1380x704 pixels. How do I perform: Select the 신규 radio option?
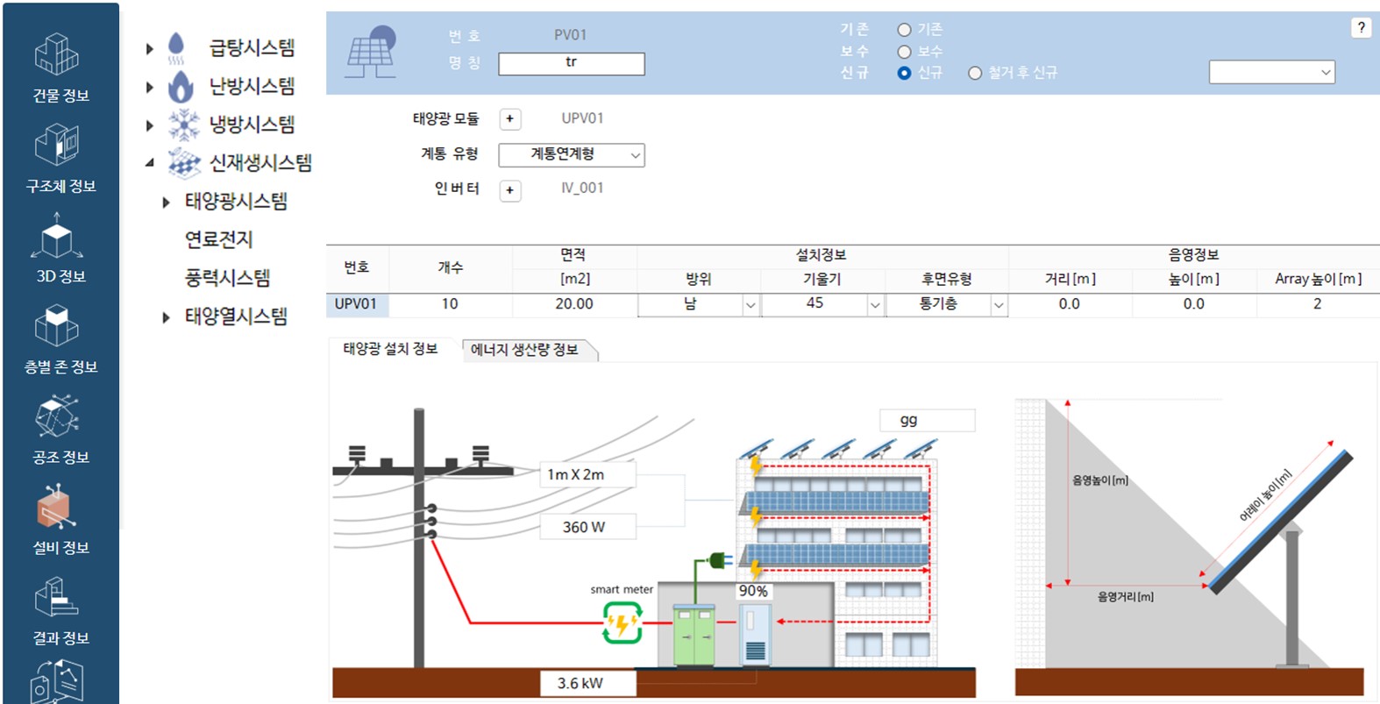pos(904,73)
